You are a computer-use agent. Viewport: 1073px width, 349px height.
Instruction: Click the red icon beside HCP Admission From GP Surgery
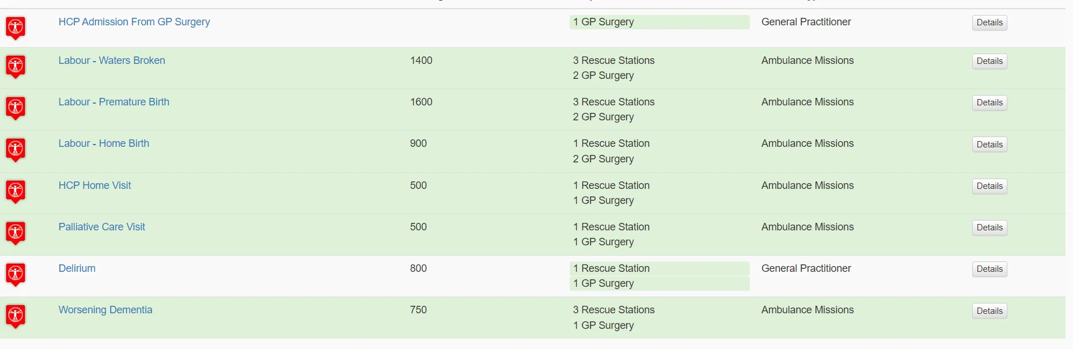click(x=16, y=28)
